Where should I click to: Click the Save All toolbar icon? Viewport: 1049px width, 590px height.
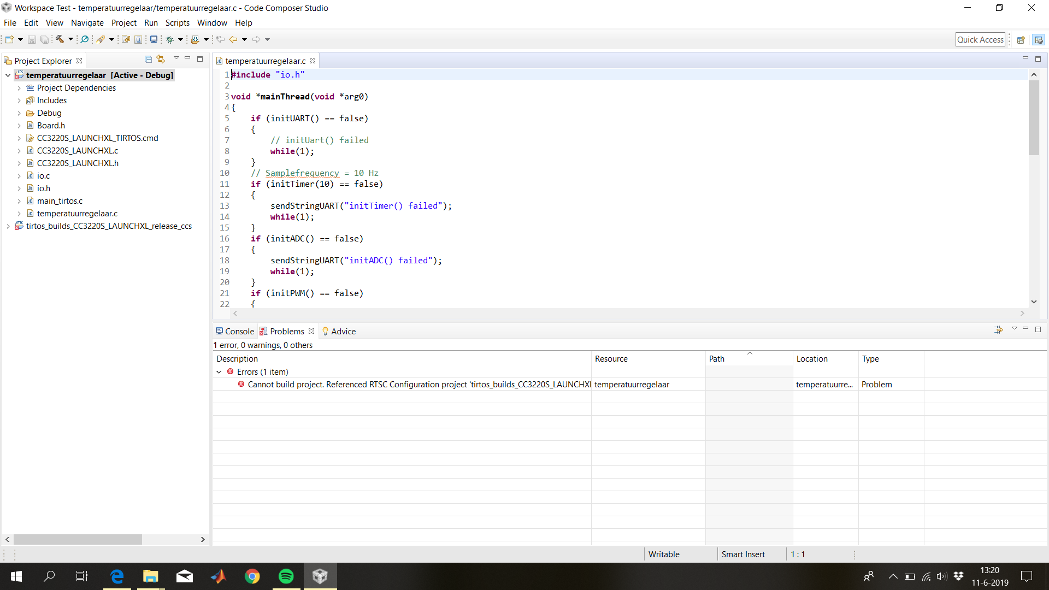[x=44, y=39]
